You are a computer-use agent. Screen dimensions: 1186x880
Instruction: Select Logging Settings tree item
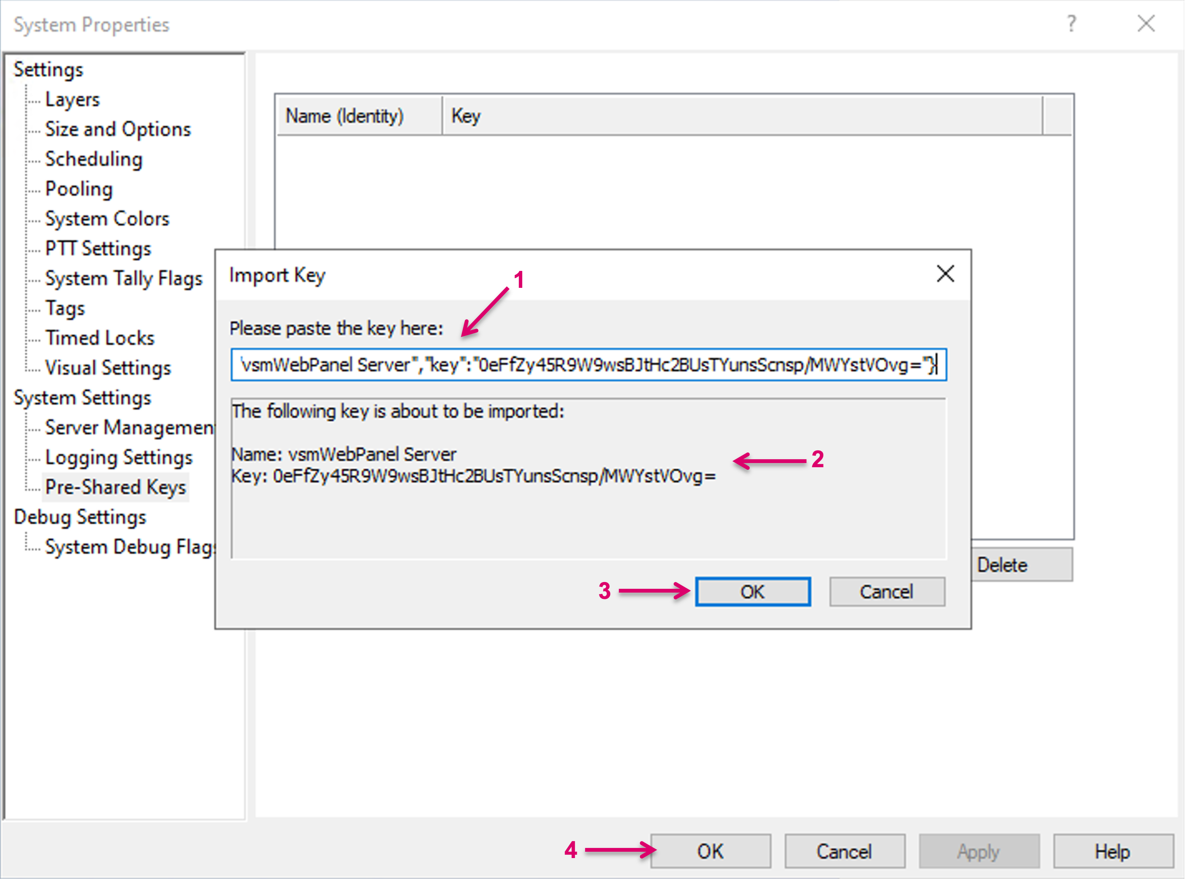coord(119,458)
